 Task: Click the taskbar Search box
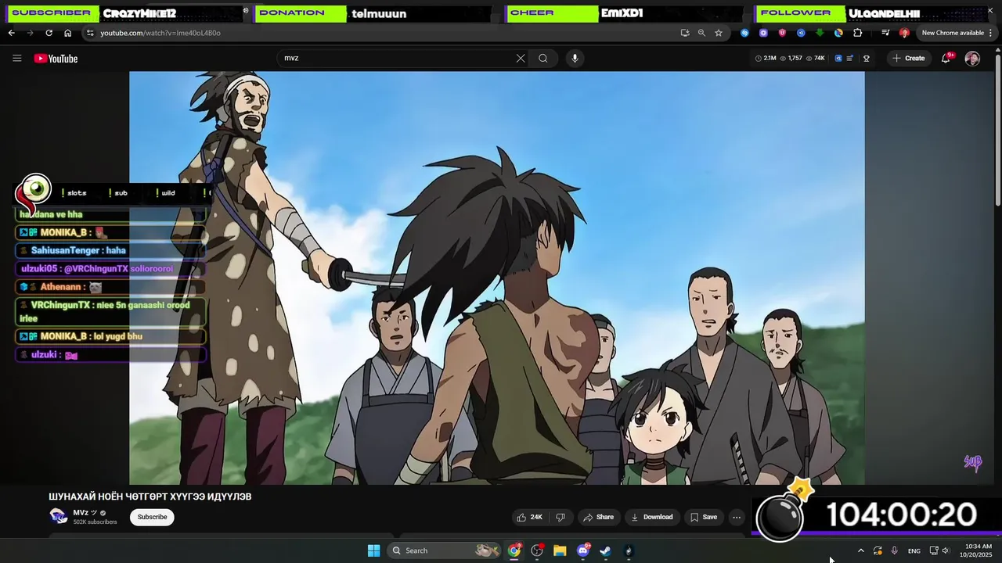(x=445, y=550)
